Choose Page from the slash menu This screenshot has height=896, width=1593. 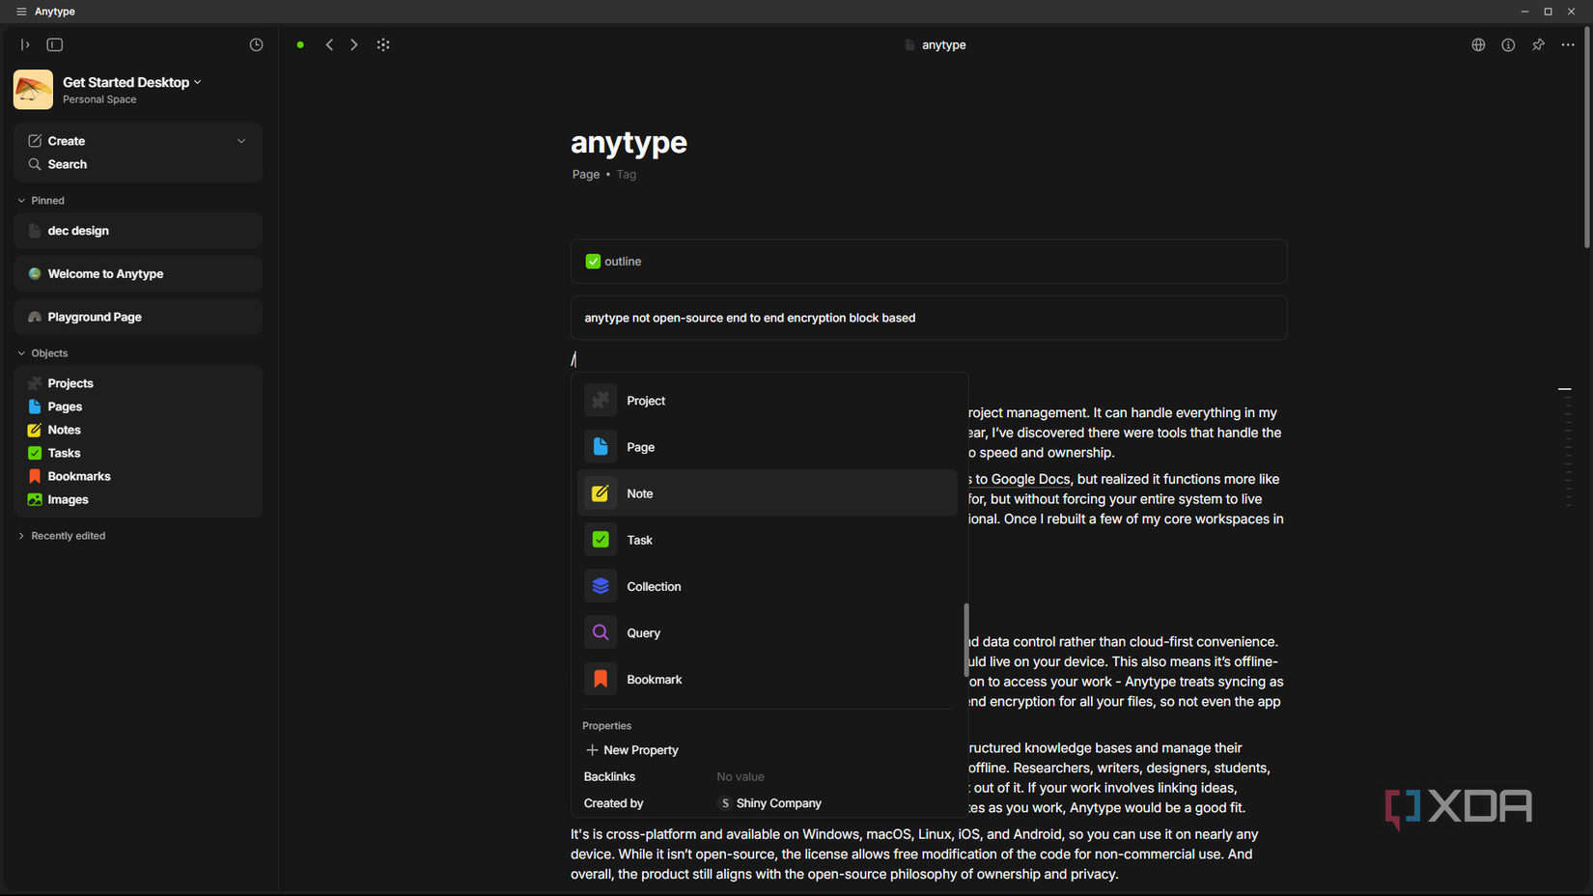click(x=768, y=447)
